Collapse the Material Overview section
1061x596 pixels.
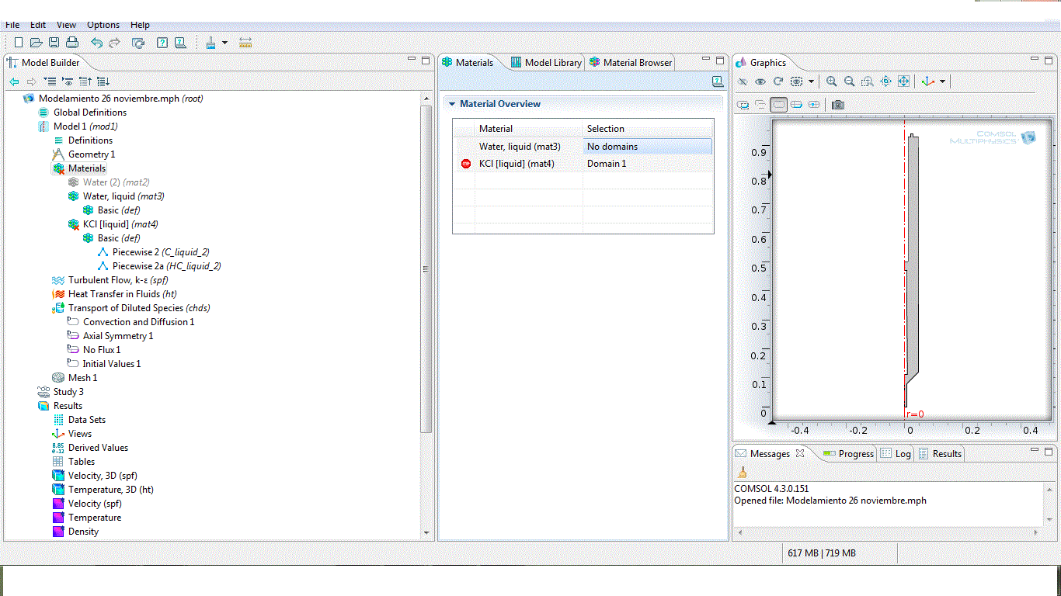tap(452, 104)
